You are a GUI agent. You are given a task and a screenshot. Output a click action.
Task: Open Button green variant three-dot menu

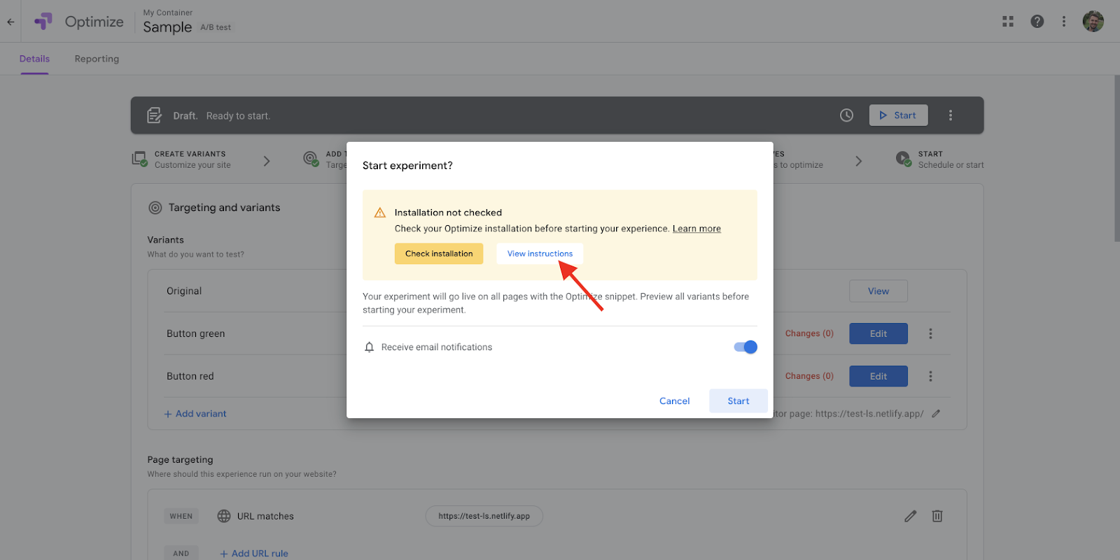pyautogui.click(x=930, y=333)
